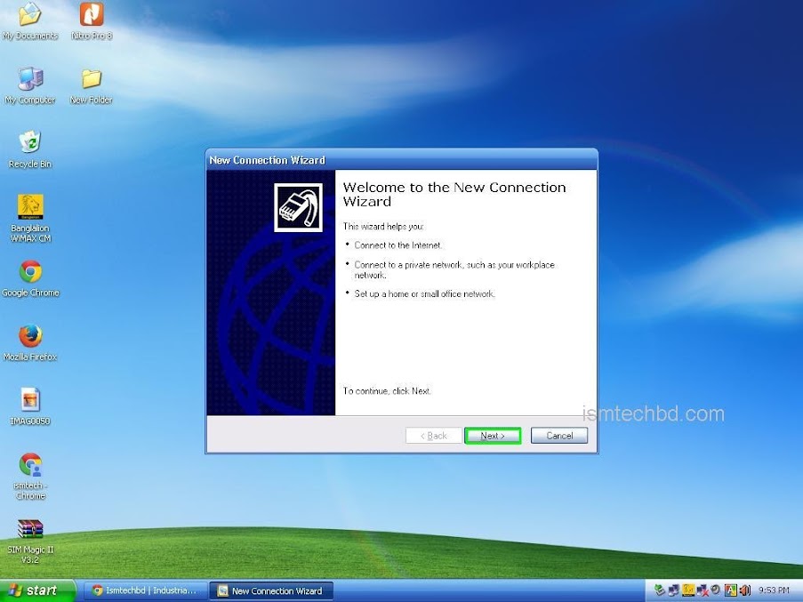Screen dimensions: 803x602
Task: Click Next in the New Connection Wizard
Action: pos(493,436)
